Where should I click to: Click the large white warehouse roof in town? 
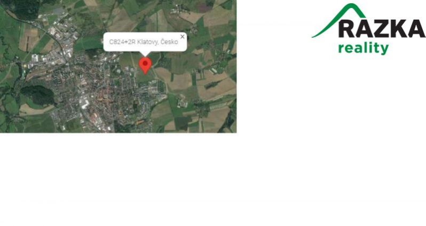[x=85, y=104]
